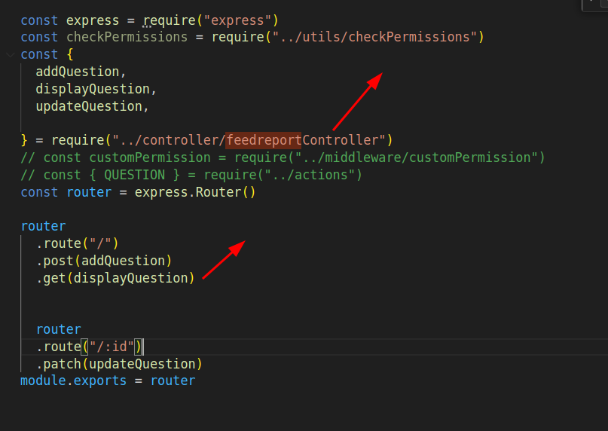This screenshot has height=431, width=608.
Task: Click the commented-out QUESTION actions line
Action: [191, 175]
